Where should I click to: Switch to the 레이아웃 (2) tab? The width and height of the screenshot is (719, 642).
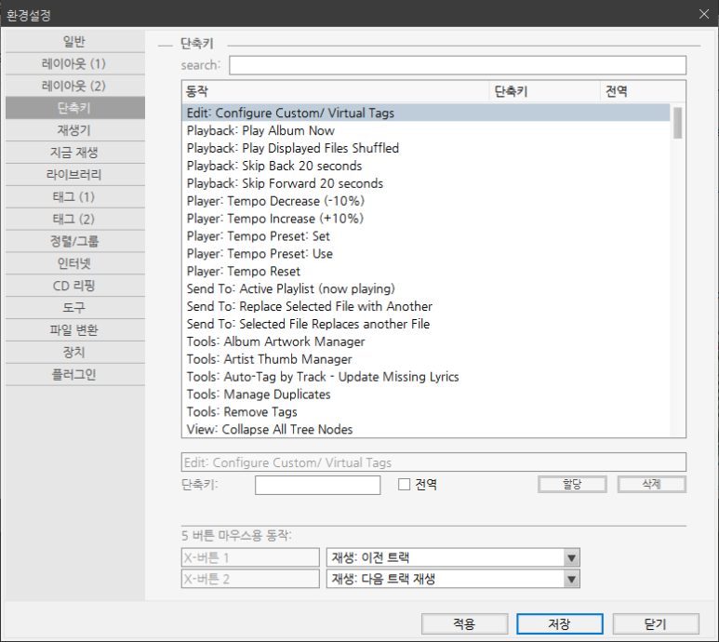click(75, 86)
